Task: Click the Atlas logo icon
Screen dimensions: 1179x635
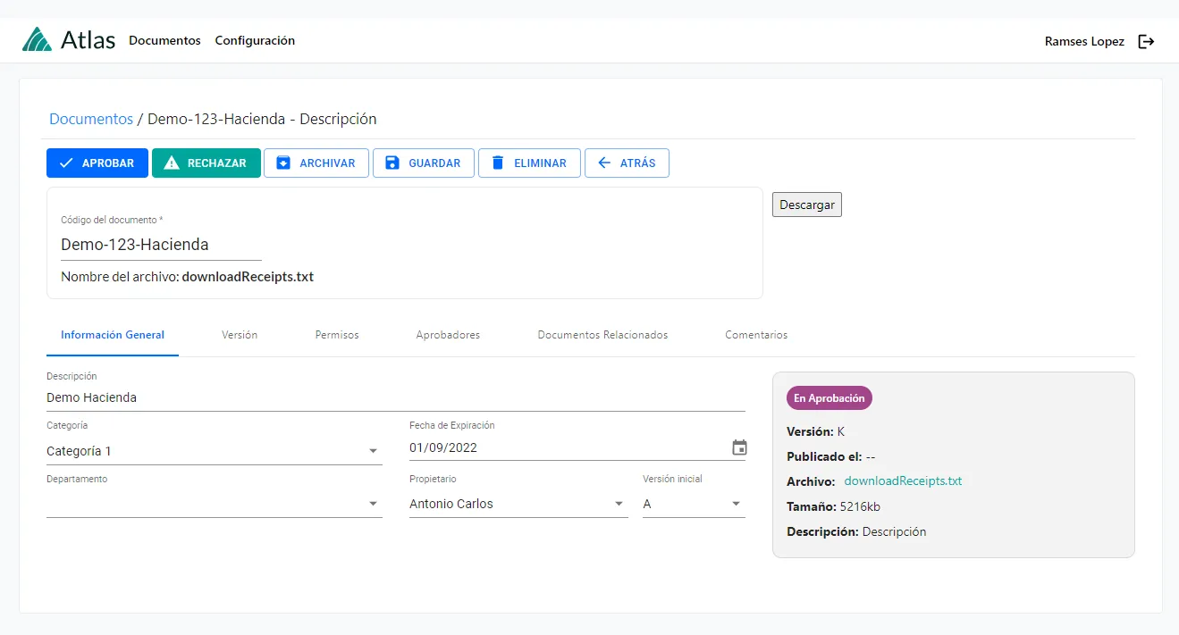Action: pos(38,40)
